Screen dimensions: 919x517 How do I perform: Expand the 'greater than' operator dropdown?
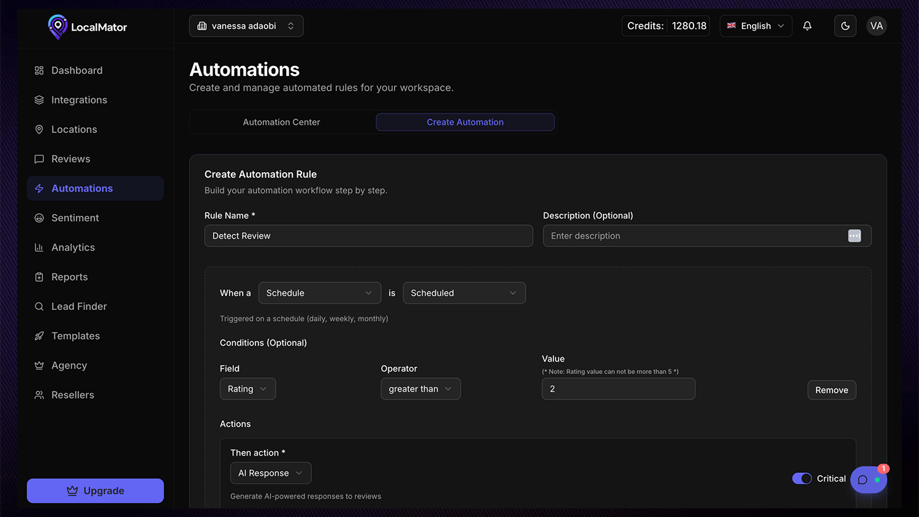pos(420,389)
